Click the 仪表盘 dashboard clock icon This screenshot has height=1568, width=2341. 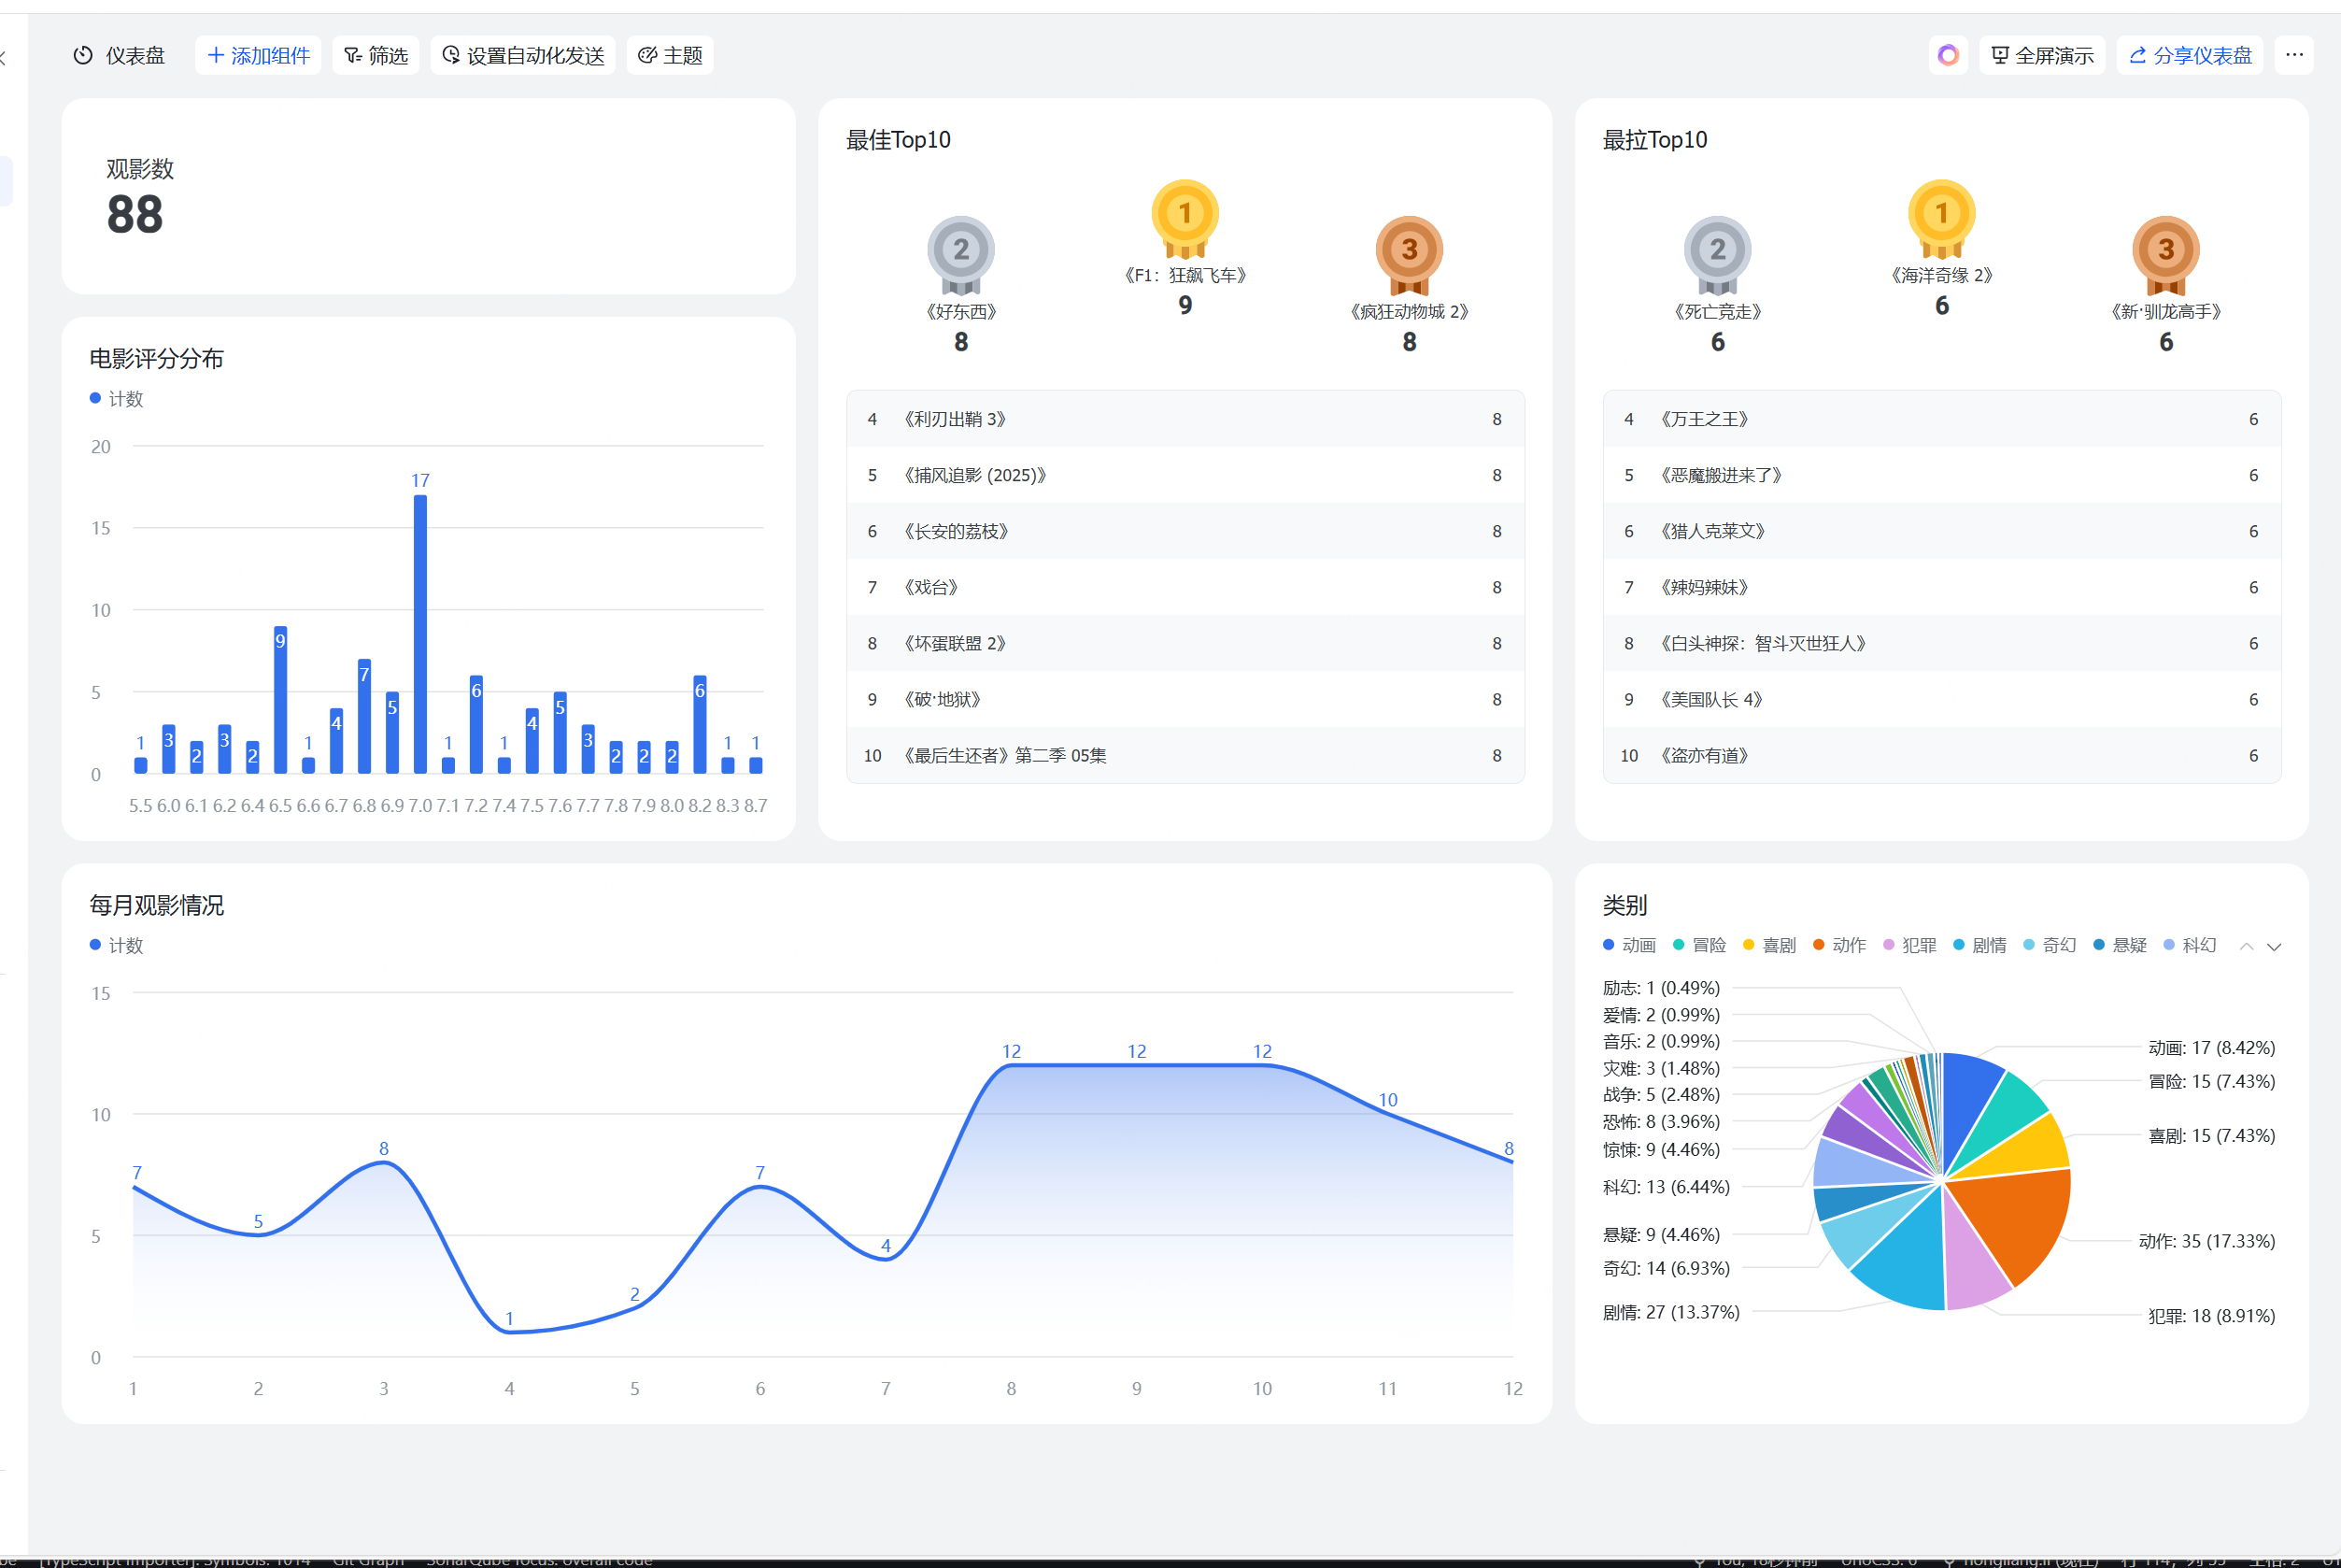click(83, 56)
